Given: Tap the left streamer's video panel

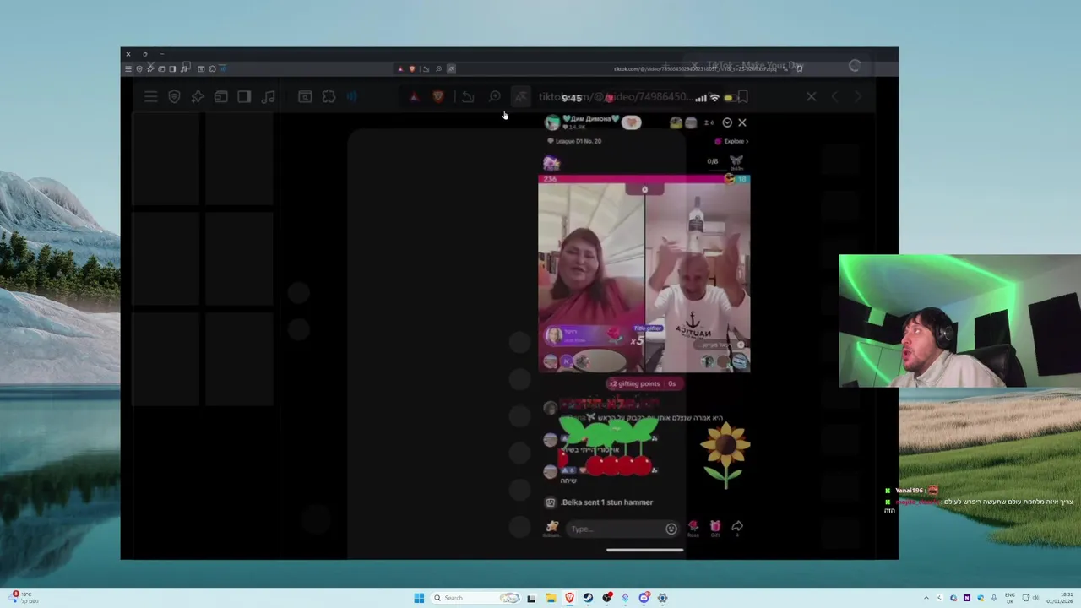Looking at the screenshot, I should (x=591, y=278).
